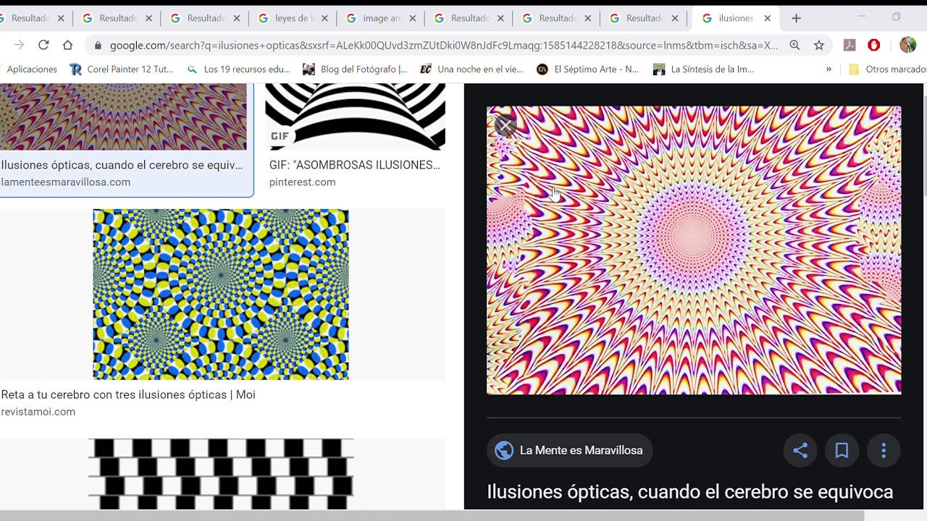
Task: Select the black-and-white striped GIF thumbnail
Action: [355, 117]
